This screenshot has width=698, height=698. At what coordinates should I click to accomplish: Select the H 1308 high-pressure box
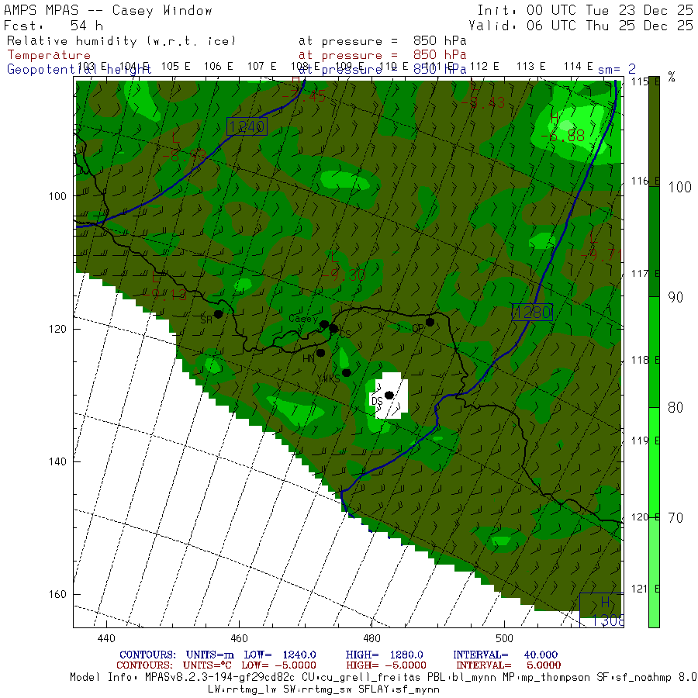point(602,610)
